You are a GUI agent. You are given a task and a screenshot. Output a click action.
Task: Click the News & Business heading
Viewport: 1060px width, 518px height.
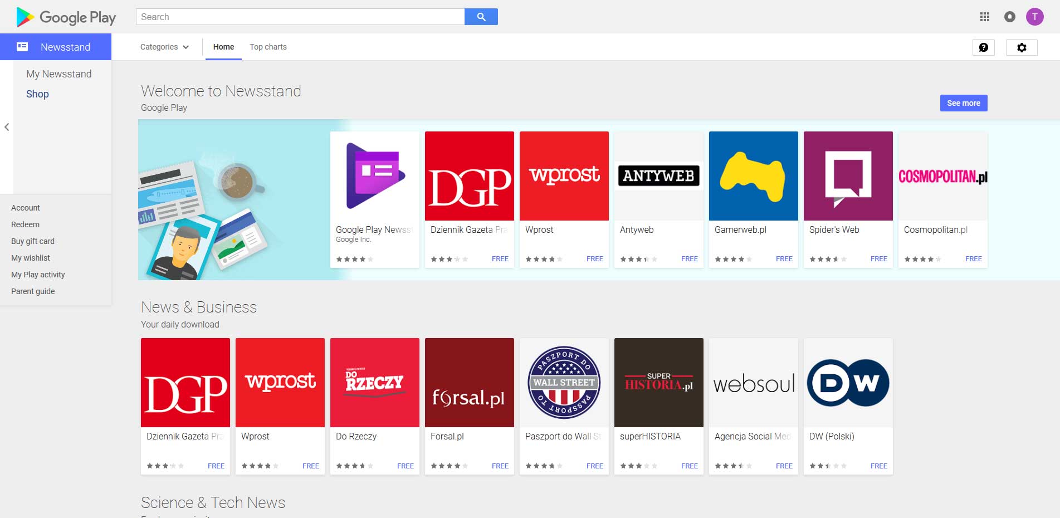pyautogui.click(x=199, y=307)
